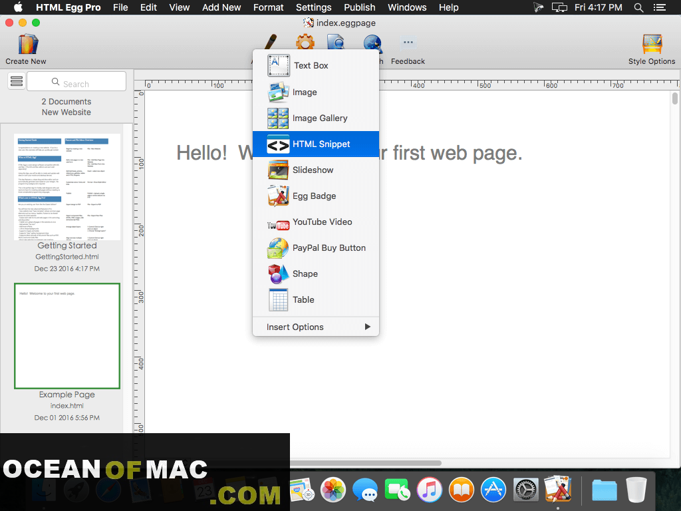Viewport: 681px width, 511px height.
Task: Select Image Gallery menu entry
Action: pos(316,118)
